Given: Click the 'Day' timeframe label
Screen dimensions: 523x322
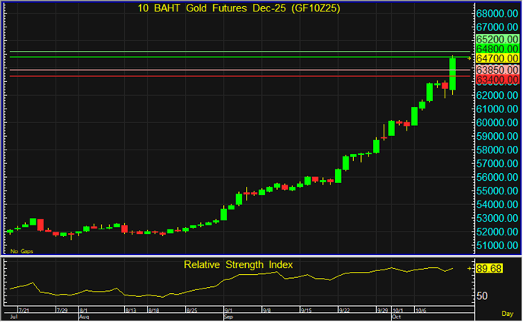Looking at the screenshot, I should (507, 314).
